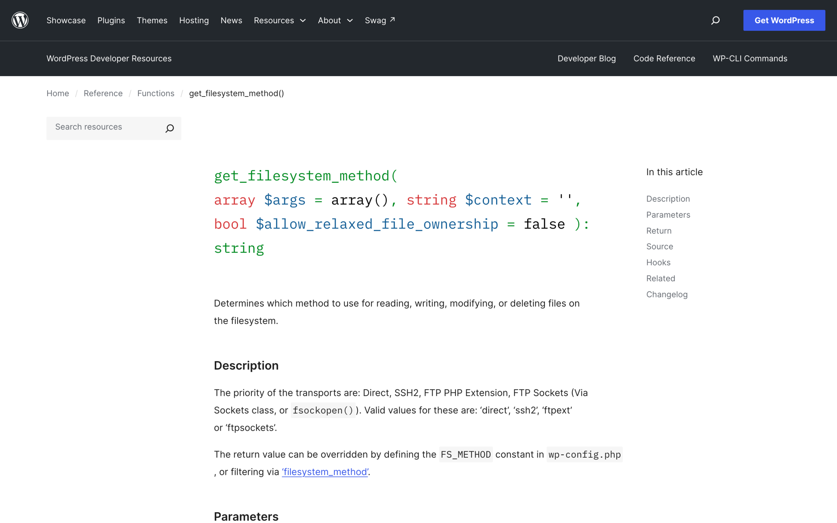Screen dimensions: 837x523
Task: Open the Hosting menu item
Action: point(194,20)
